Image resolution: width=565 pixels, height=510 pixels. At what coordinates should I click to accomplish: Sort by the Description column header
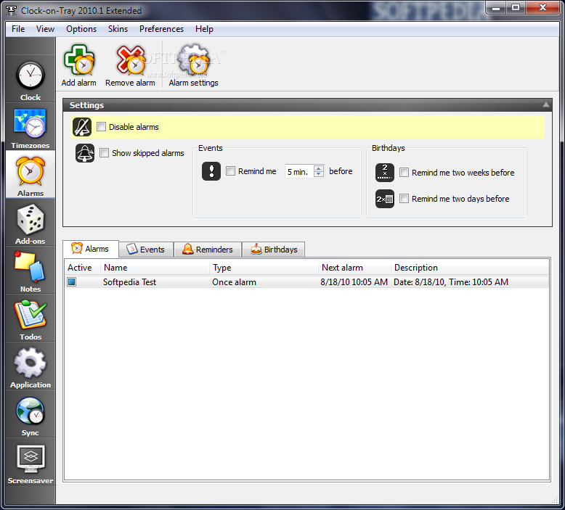point(470,268)
